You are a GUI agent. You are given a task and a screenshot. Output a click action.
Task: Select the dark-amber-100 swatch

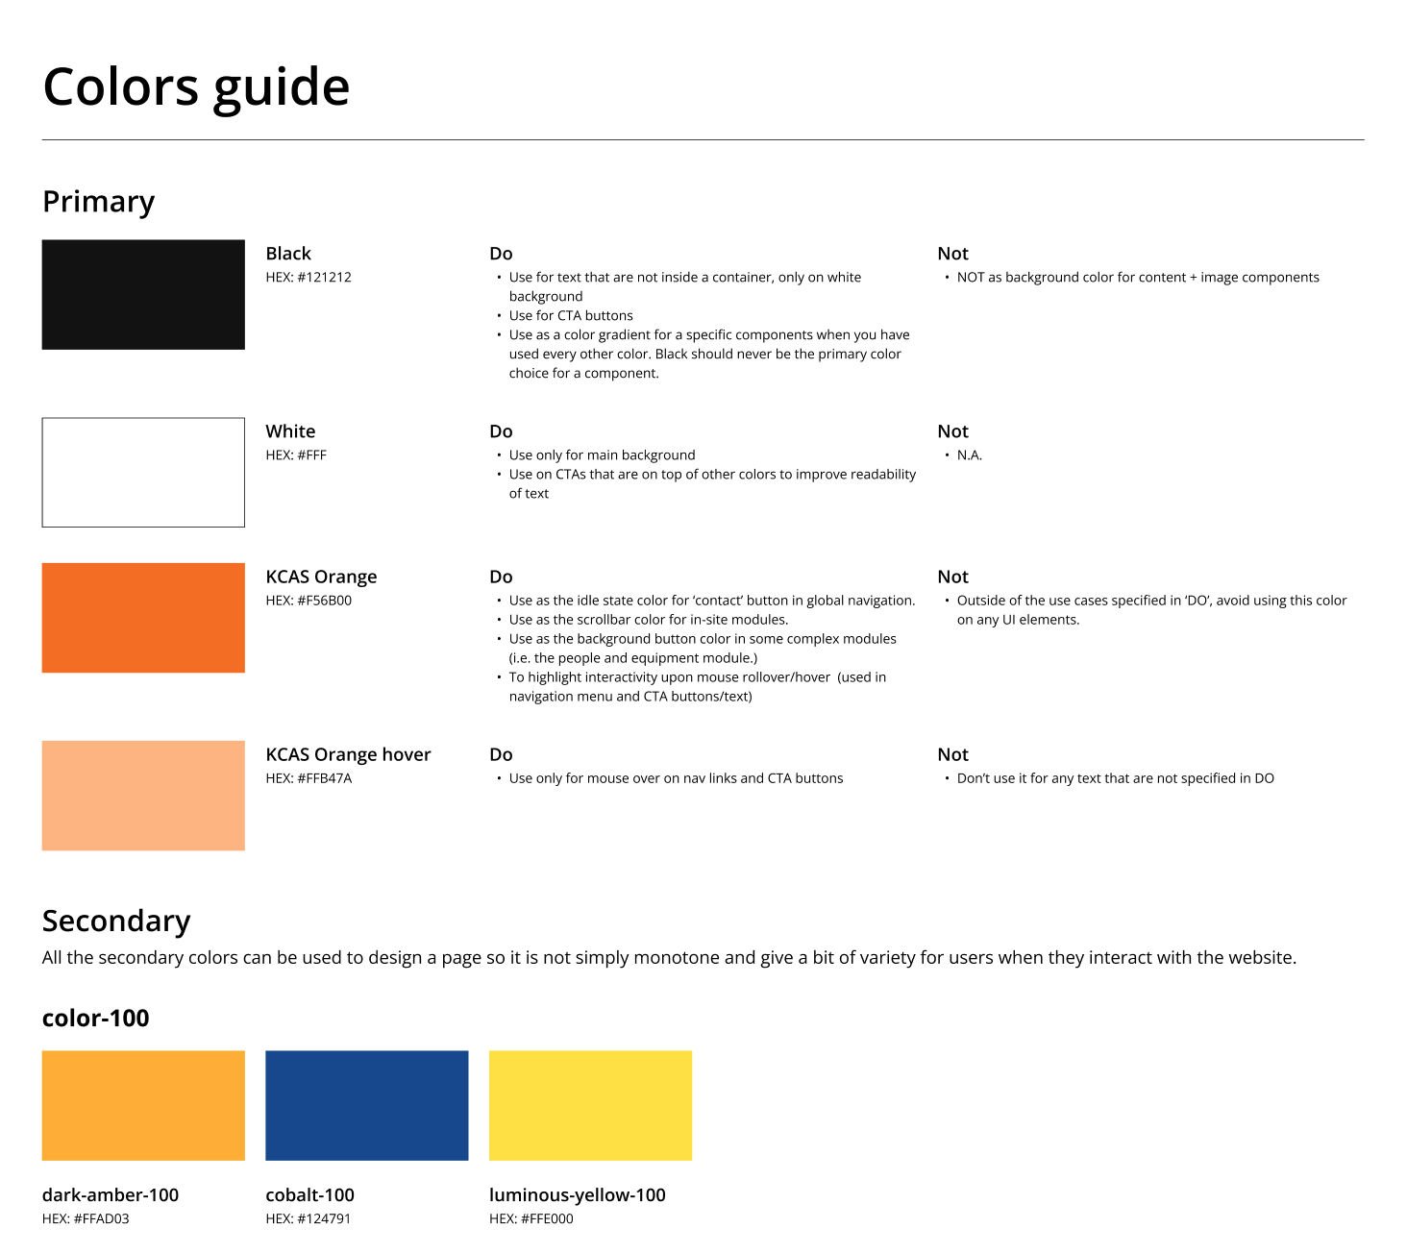[143, 1106]
